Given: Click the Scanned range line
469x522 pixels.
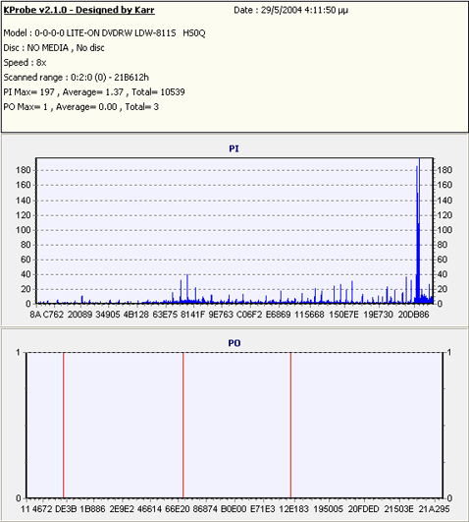Looking at the screenshot, I should pyautogui.click(x=77, y=78).
